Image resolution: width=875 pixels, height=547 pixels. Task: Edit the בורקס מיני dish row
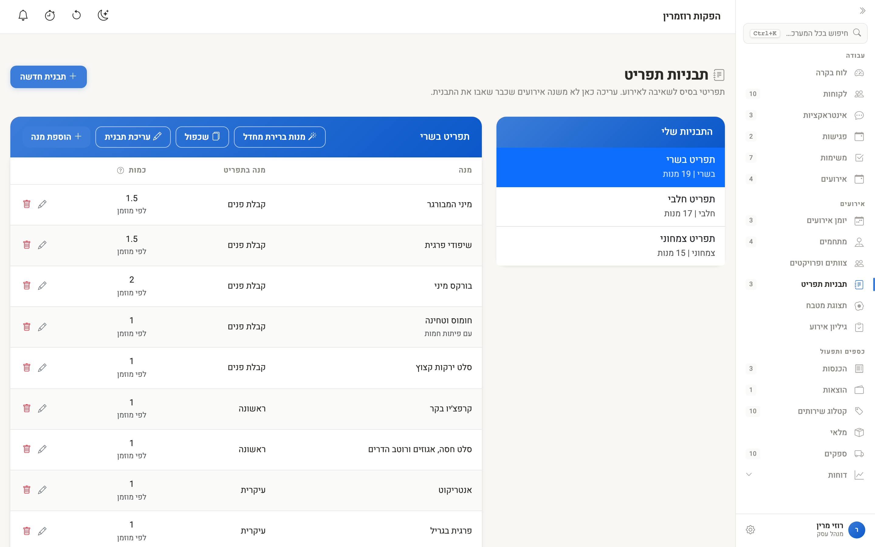click(42, 286)
